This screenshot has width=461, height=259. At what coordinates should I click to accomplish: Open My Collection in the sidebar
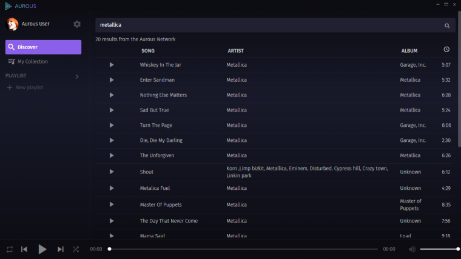29,61
